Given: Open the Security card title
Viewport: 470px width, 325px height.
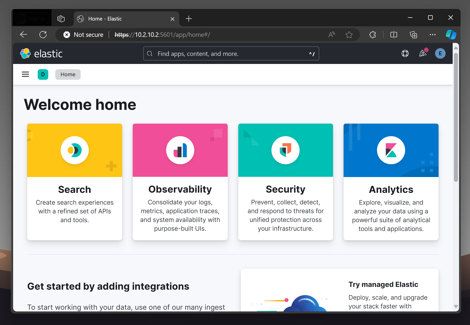Looking at the screenshot, I should pos(286,189).
